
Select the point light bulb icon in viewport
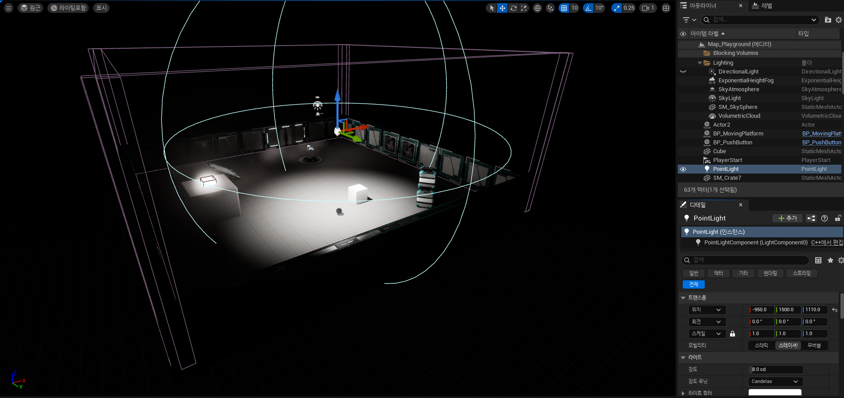tap(337, 131)
